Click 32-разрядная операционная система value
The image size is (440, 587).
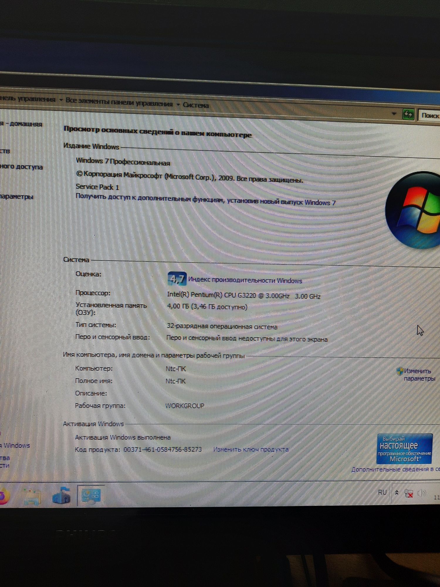(222, 326)
